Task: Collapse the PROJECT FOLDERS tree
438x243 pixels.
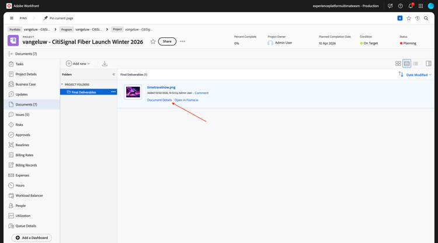Action: (62, 84)
